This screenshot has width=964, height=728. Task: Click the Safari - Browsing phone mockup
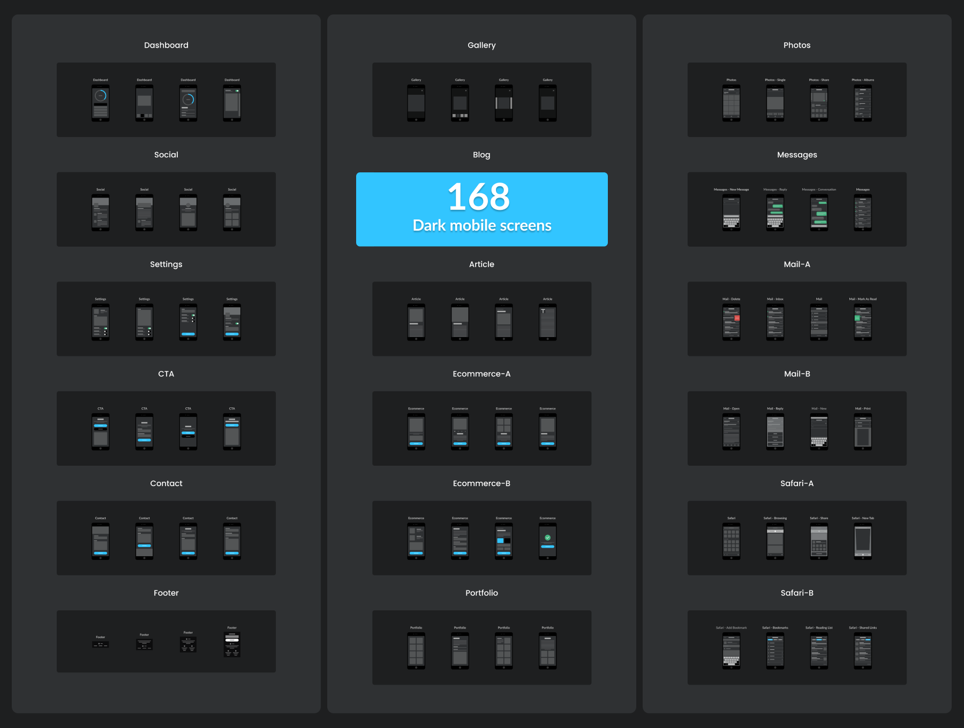point(775,542)
